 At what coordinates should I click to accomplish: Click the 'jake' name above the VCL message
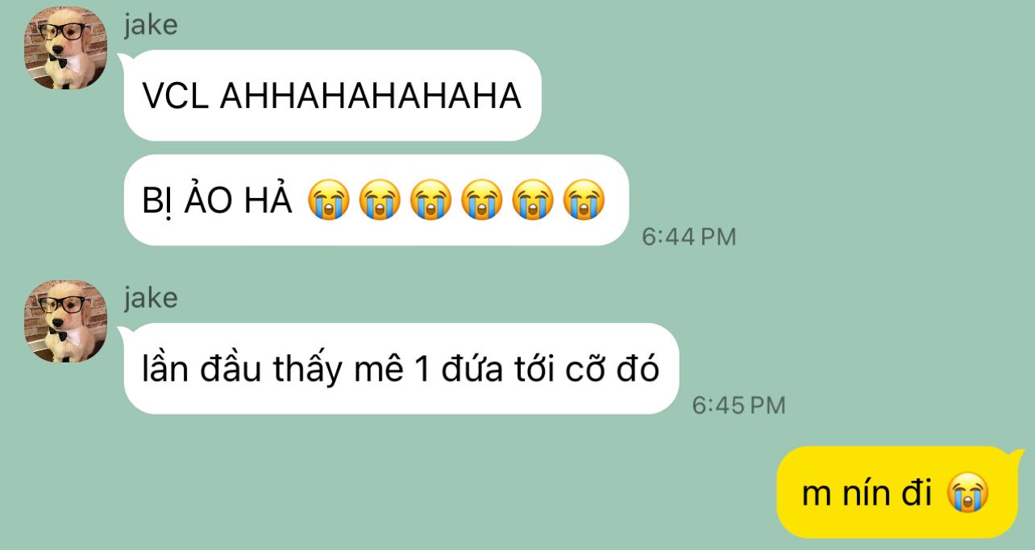pos(151,25)
